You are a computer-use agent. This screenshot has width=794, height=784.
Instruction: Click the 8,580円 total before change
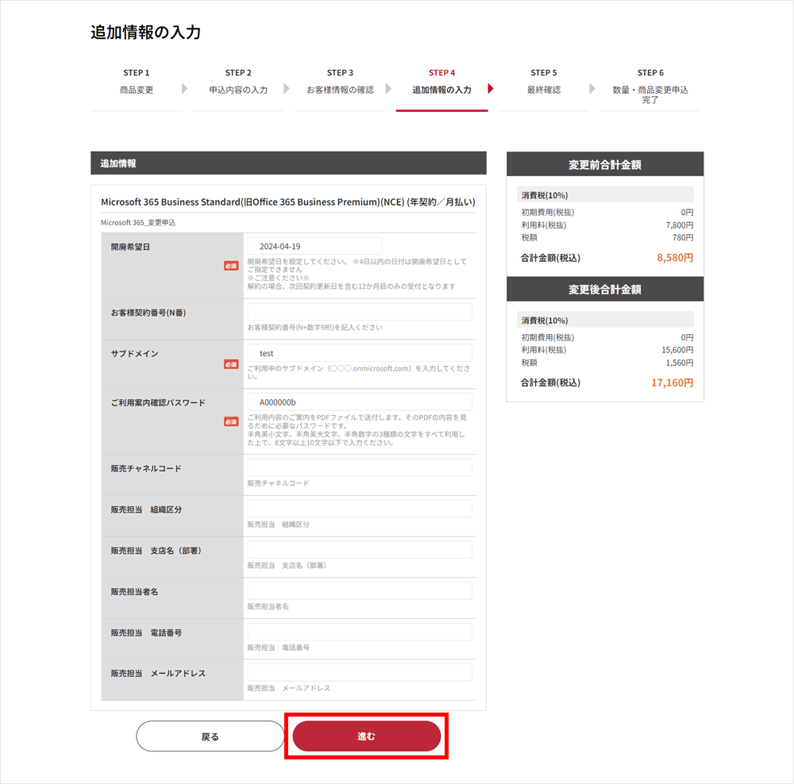pos(675,258)
